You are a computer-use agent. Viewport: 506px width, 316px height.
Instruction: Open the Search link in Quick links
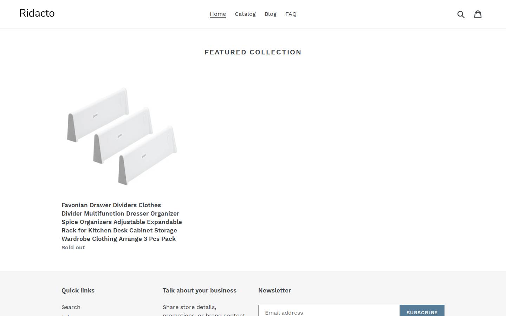[x=71, y=307]
